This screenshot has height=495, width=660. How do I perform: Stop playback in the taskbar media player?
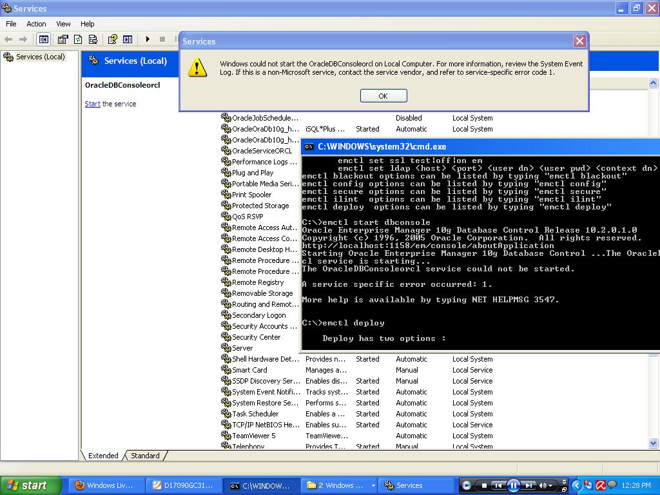pos(484,485)
